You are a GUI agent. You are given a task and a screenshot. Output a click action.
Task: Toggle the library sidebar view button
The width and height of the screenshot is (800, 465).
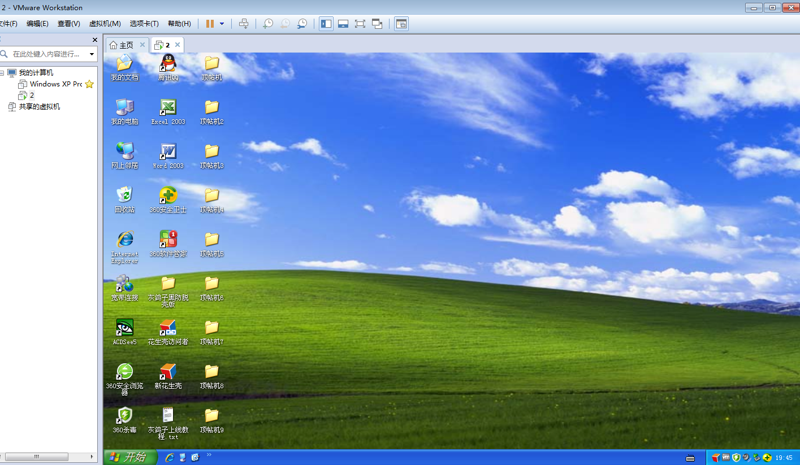(326, 24)
